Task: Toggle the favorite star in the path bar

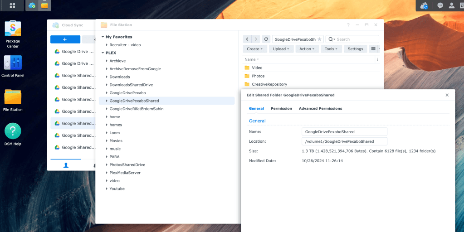Action: 319,39
